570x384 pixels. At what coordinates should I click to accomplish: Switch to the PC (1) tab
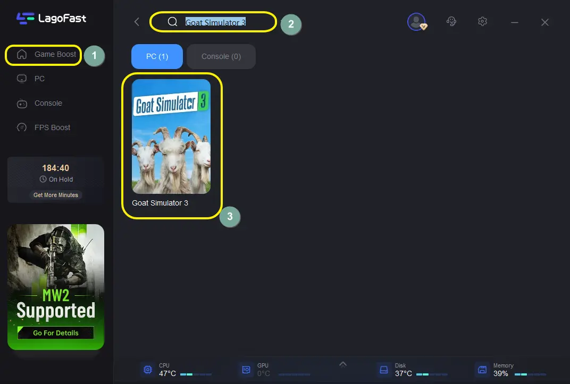(x=157, y=56)
